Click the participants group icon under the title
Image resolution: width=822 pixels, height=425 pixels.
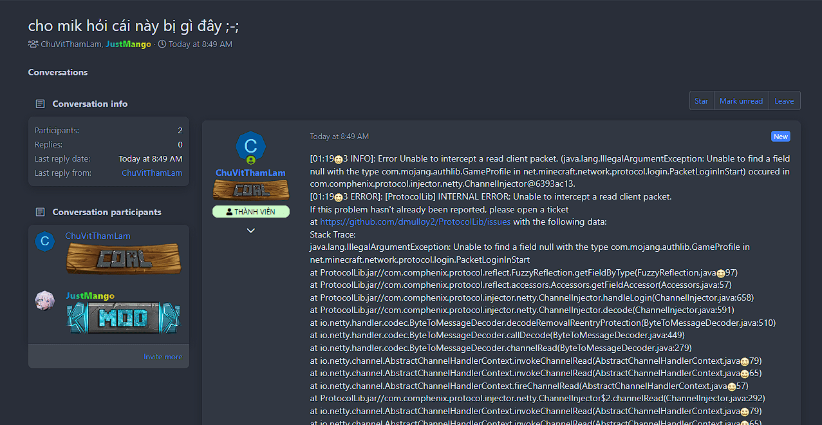point(33,44)
